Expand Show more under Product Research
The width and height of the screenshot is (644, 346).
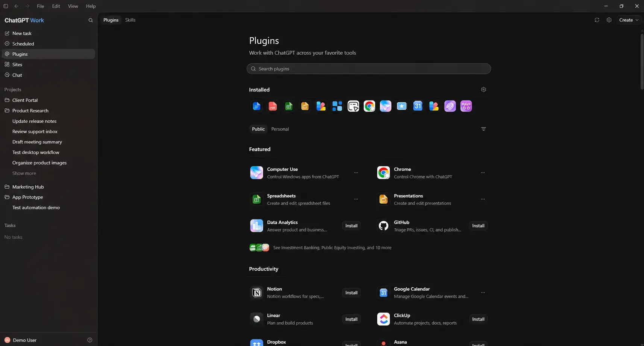24,173
